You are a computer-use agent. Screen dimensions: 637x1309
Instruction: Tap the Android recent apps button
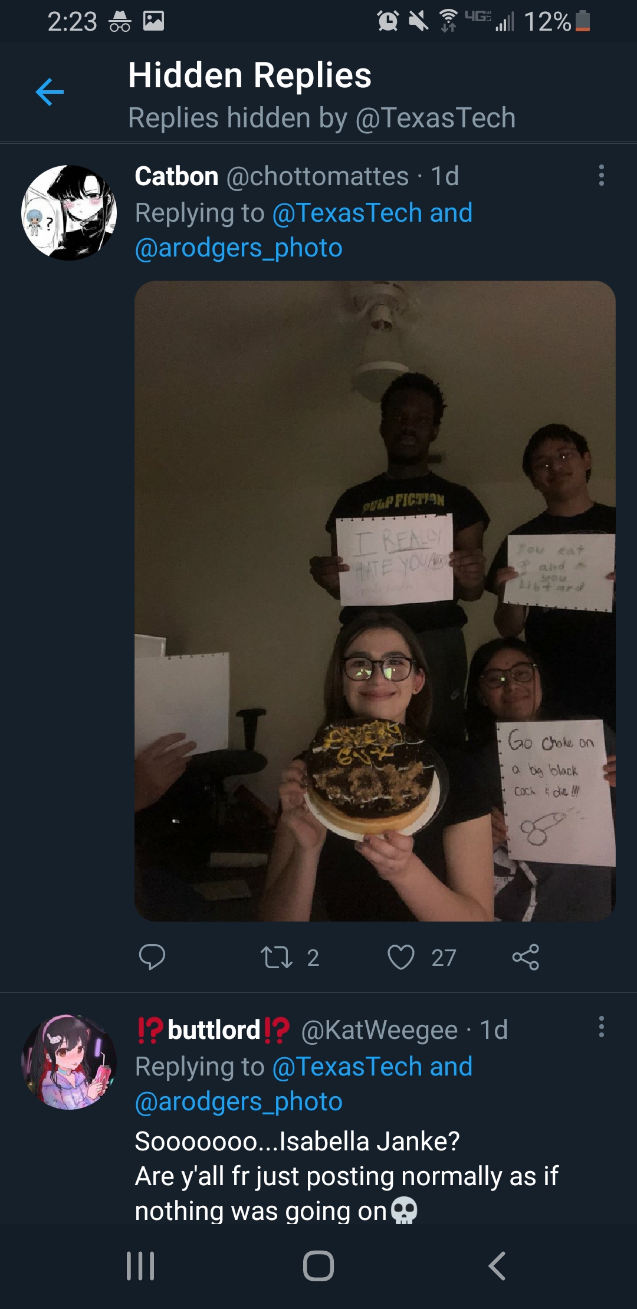(140, 1266)
